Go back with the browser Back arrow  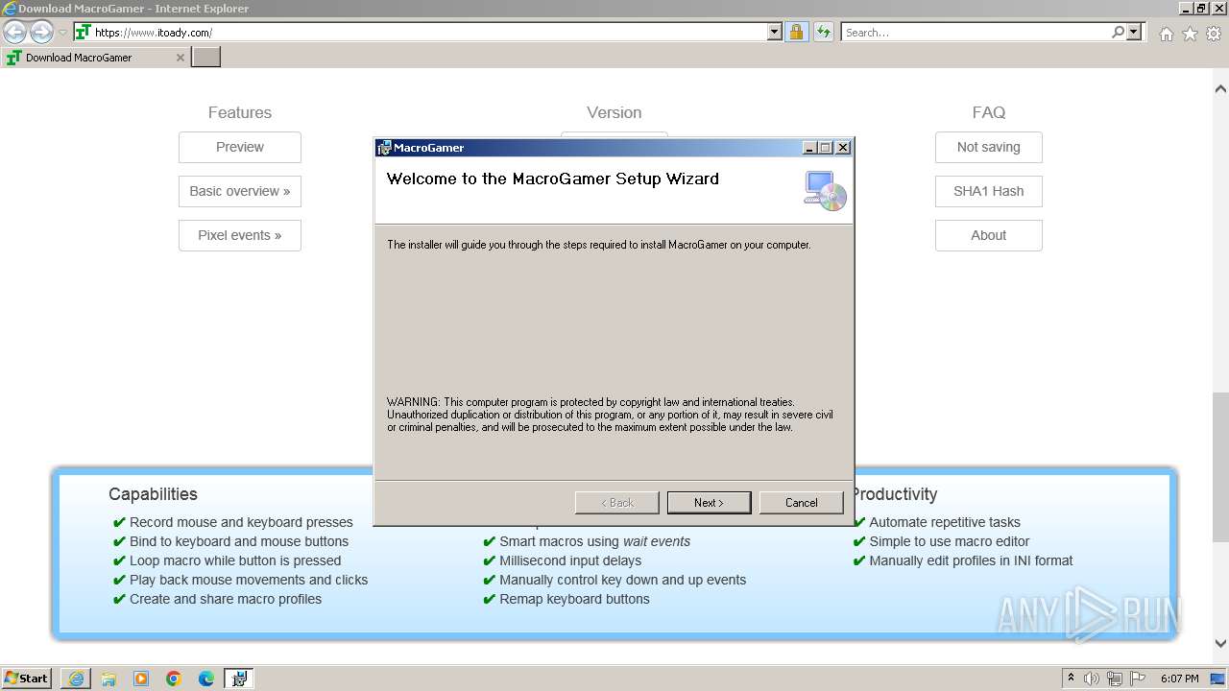click(x=14, y=32)
